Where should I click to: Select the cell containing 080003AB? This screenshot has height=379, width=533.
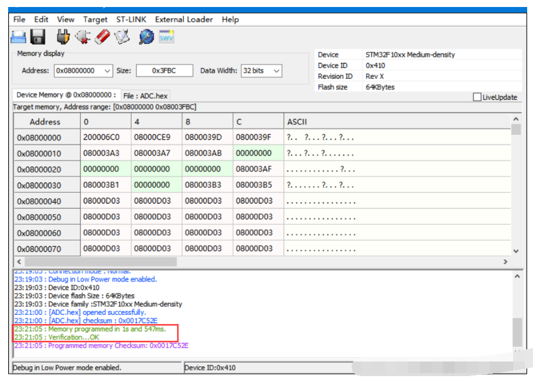click(208, 153)
